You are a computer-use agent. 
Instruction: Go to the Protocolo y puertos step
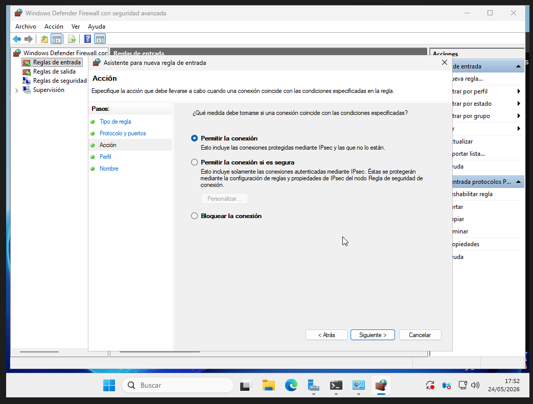pos(123,133)
